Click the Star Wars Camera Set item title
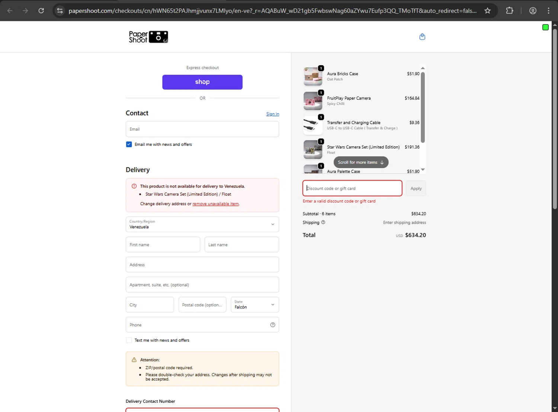The height and width of the screenshot is (412, 558). pos(363,147)
